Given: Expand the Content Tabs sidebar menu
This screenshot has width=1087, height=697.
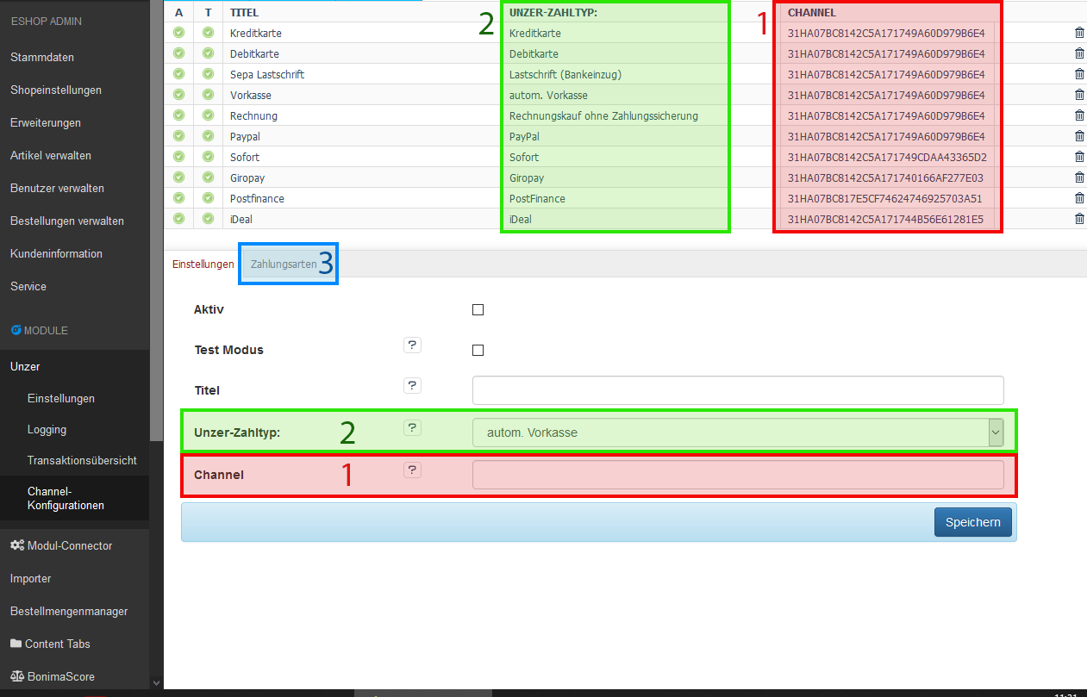Looking at the screenshot, I should point(57,644).
